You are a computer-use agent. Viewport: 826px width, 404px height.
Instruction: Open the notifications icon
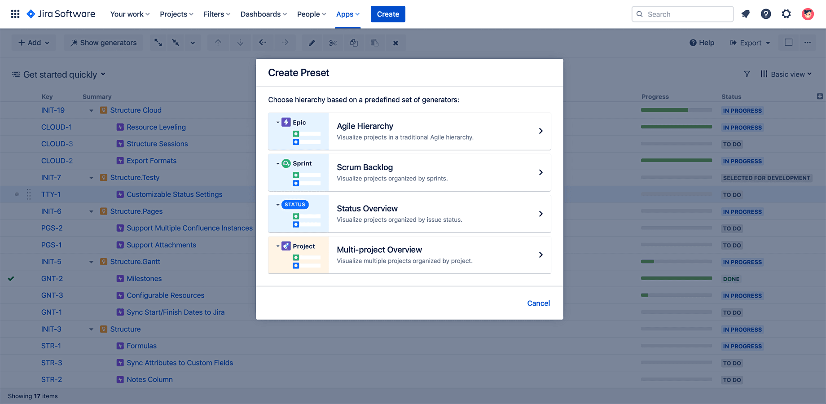coord(746,14)
